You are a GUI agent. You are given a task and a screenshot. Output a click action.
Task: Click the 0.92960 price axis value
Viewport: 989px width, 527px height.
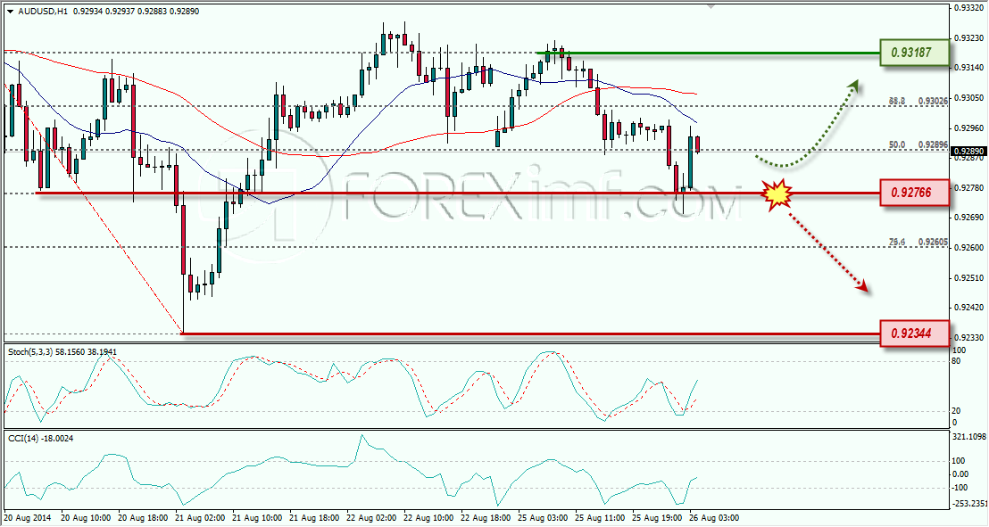[x=968, y=128]
